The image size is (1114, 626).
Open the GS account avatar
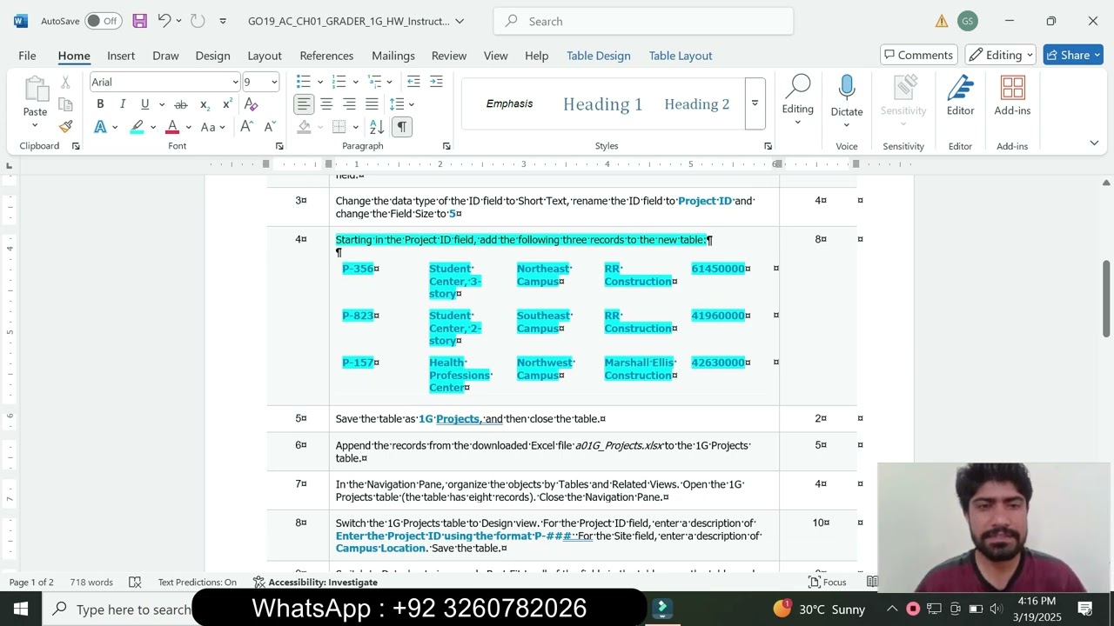pyautogui.click(x=967, y=21)
